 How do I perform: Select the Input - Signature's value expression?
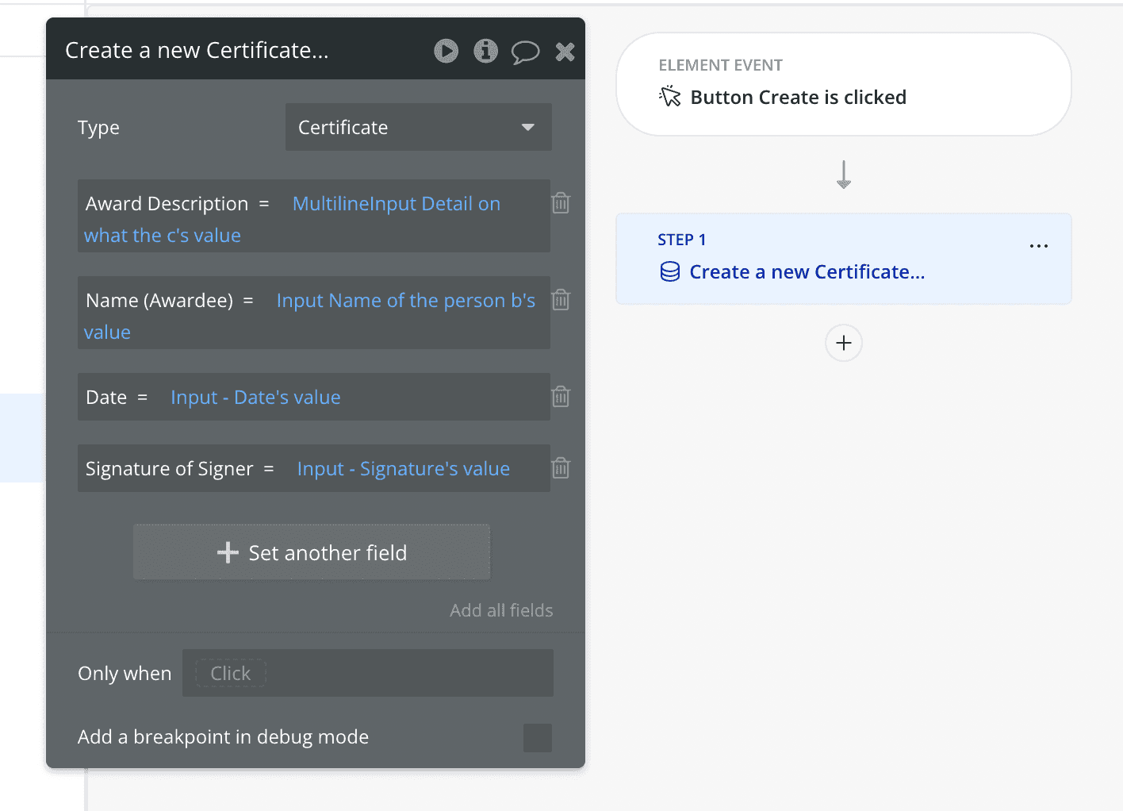pos(403,469)
